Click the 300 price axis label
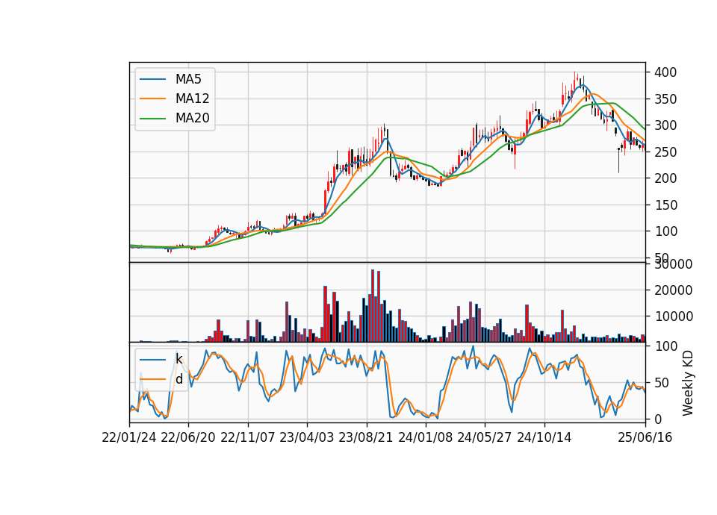The width and height of the screenshot is (717, 515). (665, 125)
